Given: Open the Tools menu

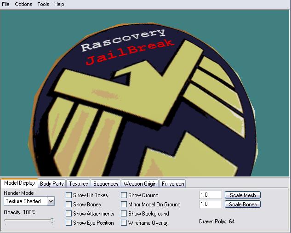Looking at the screenshot, I should pyautogui.click(x=43, y=4).
